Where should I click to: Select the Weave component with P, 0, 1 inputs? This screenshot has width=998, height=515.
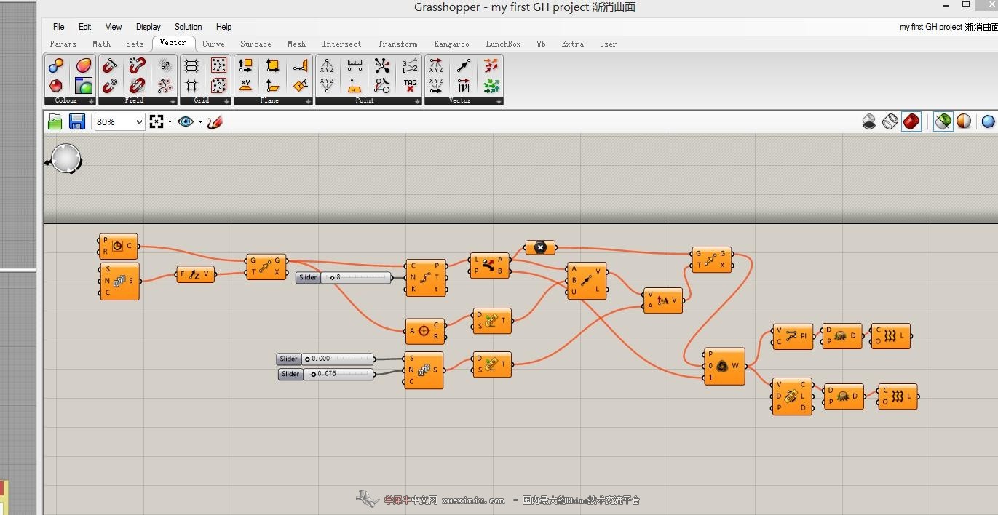(x=724, y=366)
